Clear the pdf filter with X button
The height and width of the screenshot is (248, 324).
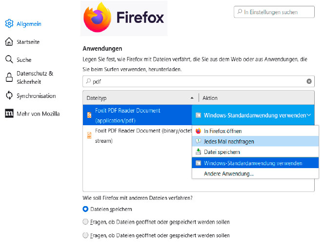[309, 81]
